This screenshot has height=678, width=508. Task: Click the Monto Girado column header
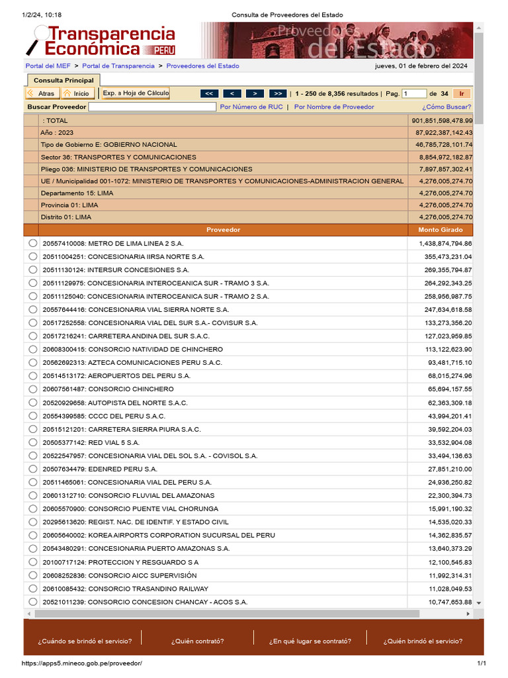[x=440, y=230]
